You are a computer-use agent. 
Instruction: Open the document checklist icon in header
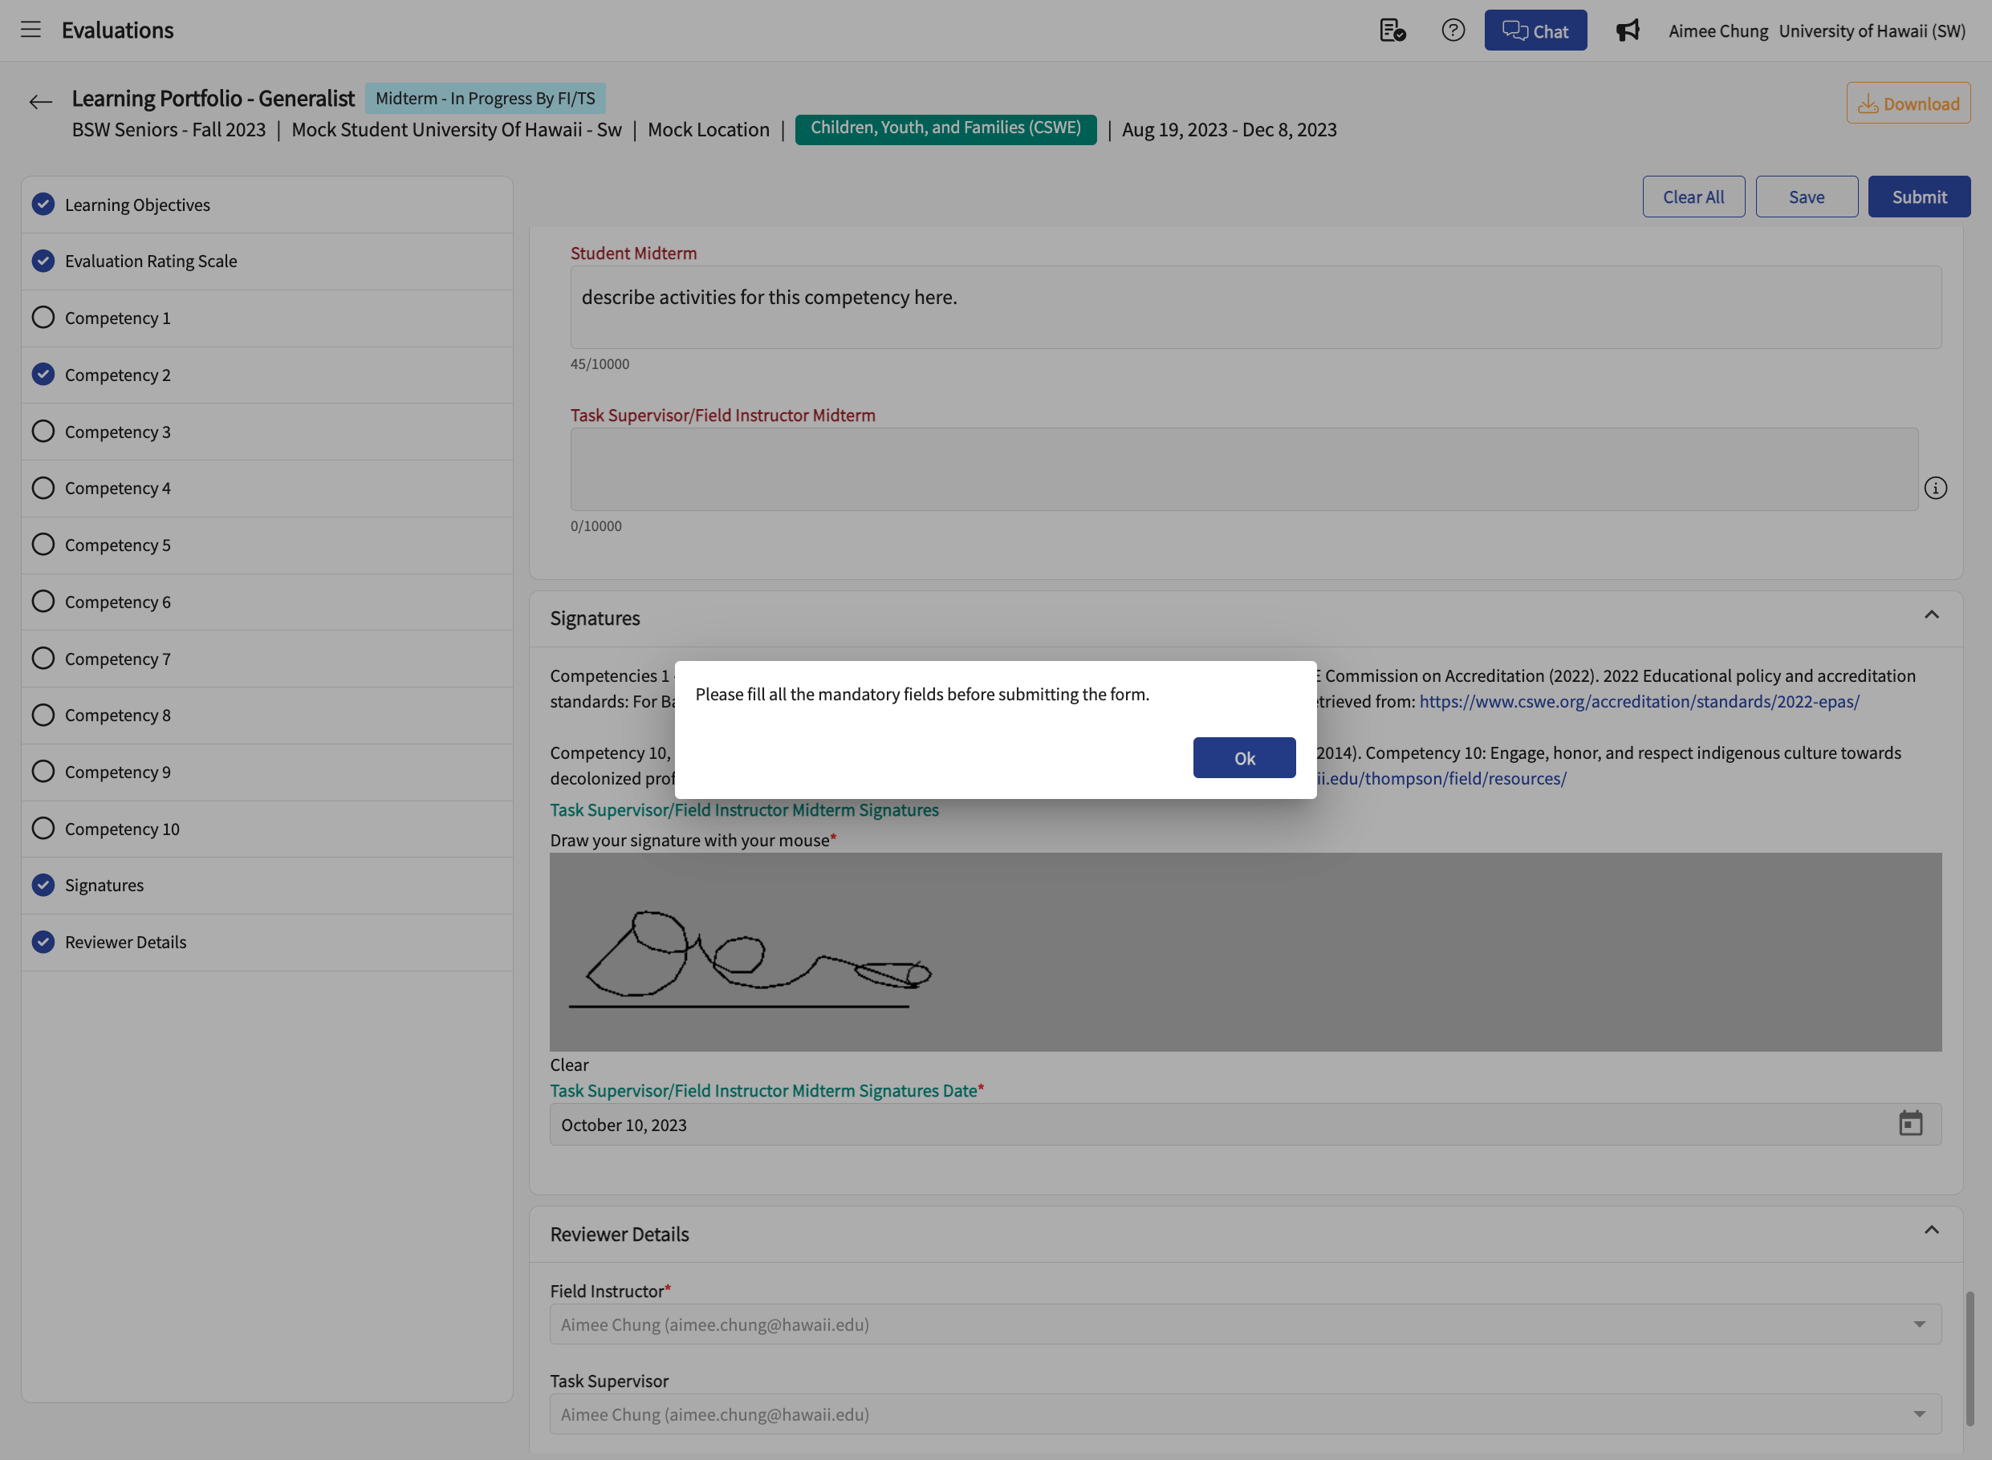click(x=1392, y=30)
